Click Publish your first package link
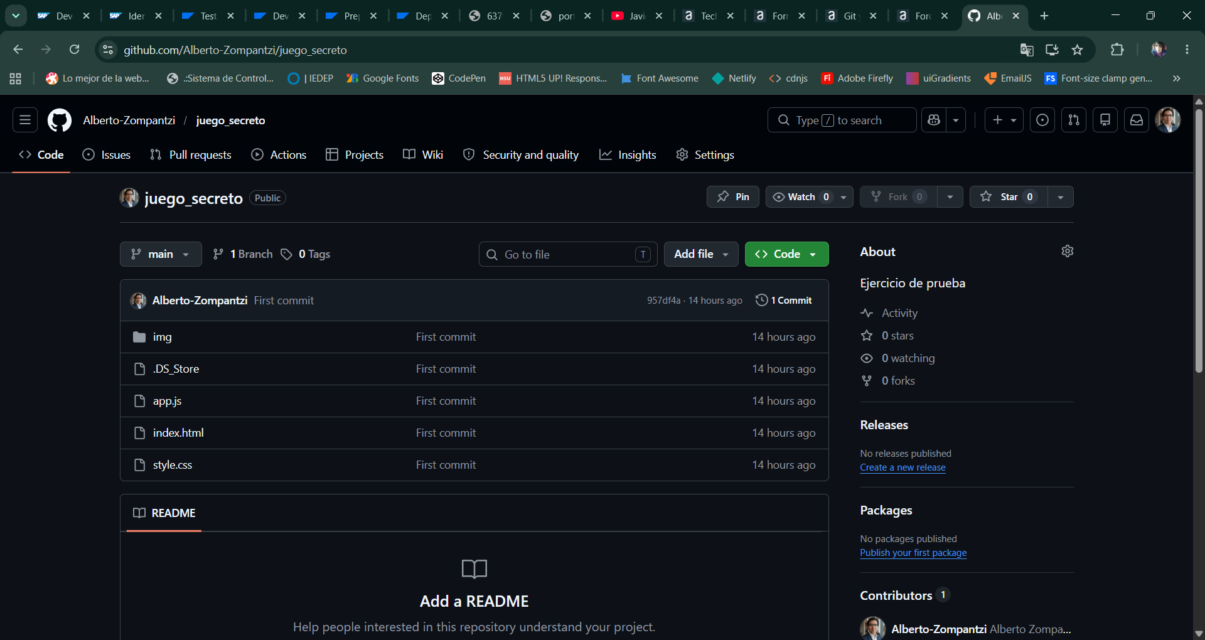This screenshot has width=1205, height=640. click(913, 553)
